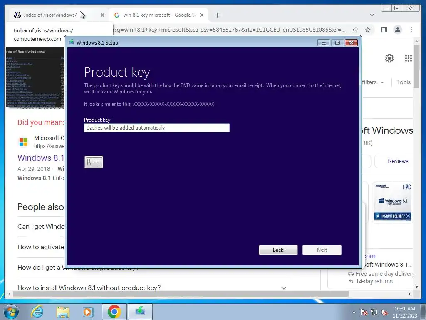Close the Windows 8.1 Setup window
This screenshot has height=320, width=426.
351,43
